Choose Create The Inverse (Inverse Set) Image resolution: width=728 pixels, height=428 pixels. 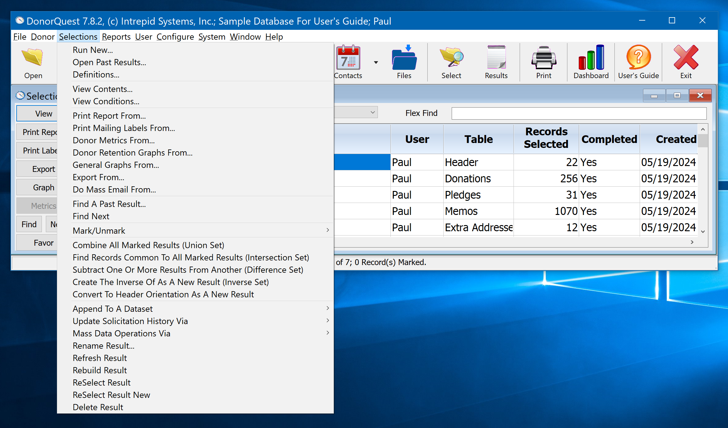pyautogui.click(x=195, y=282)
